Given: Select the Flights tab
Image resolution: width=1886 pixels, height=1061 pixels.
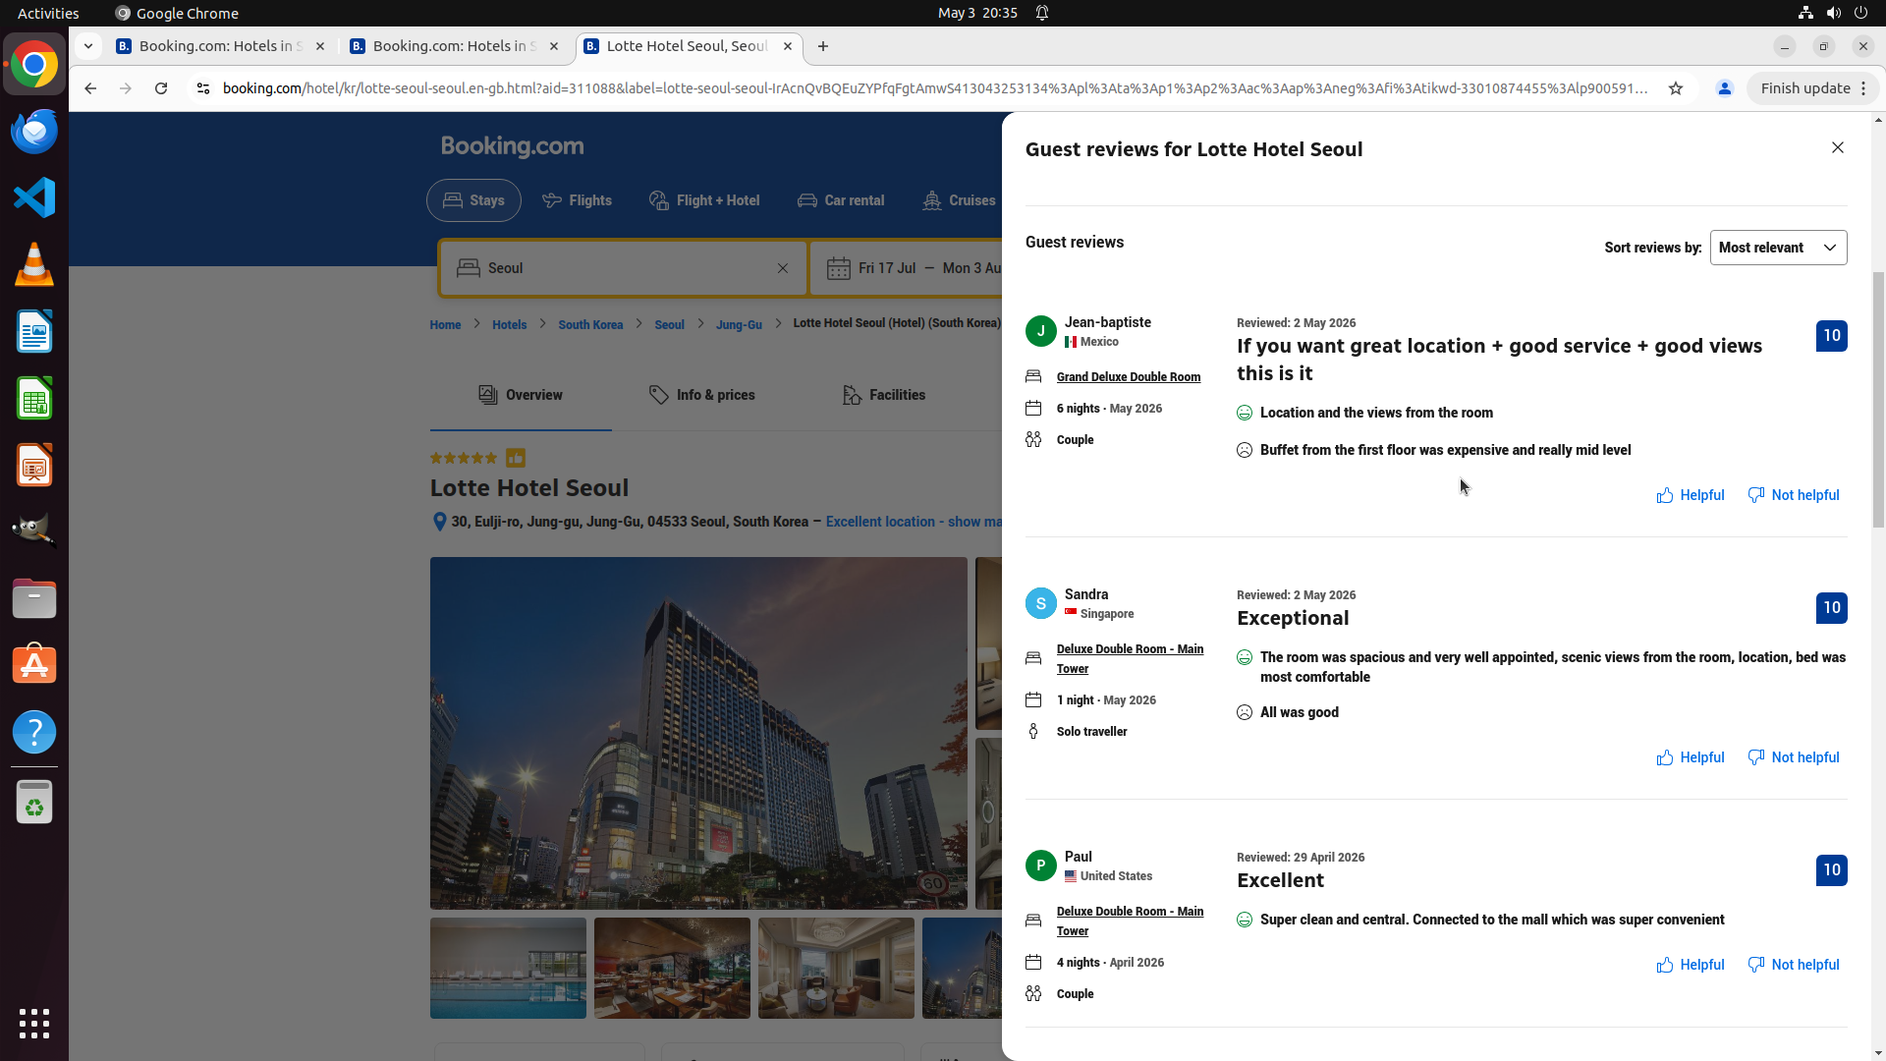Looking at the screenshot, I should click(577, 200).
